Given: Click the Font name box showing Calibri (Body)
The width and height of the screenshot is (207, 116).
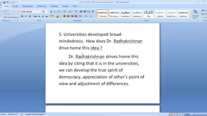Looking at the screenshot, I should click(30, 12).
